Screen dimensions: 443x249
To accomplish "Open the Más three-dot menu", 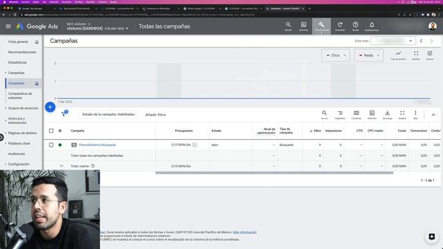I will pos(415,114).
